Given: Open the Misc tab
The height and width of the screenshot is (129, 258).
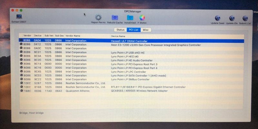Looking at the screenshot, I should 146,30.
